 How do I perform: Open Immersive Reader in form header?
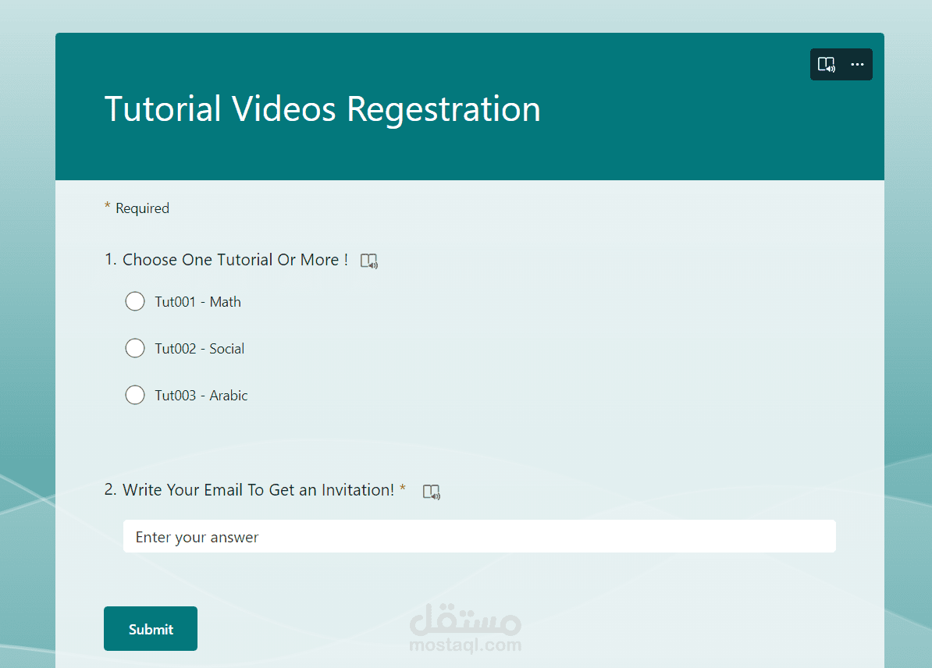tap(826, 64)
